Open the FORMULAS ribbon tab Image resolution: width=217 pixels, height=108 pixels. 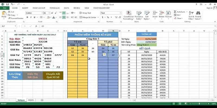[55, 8]
